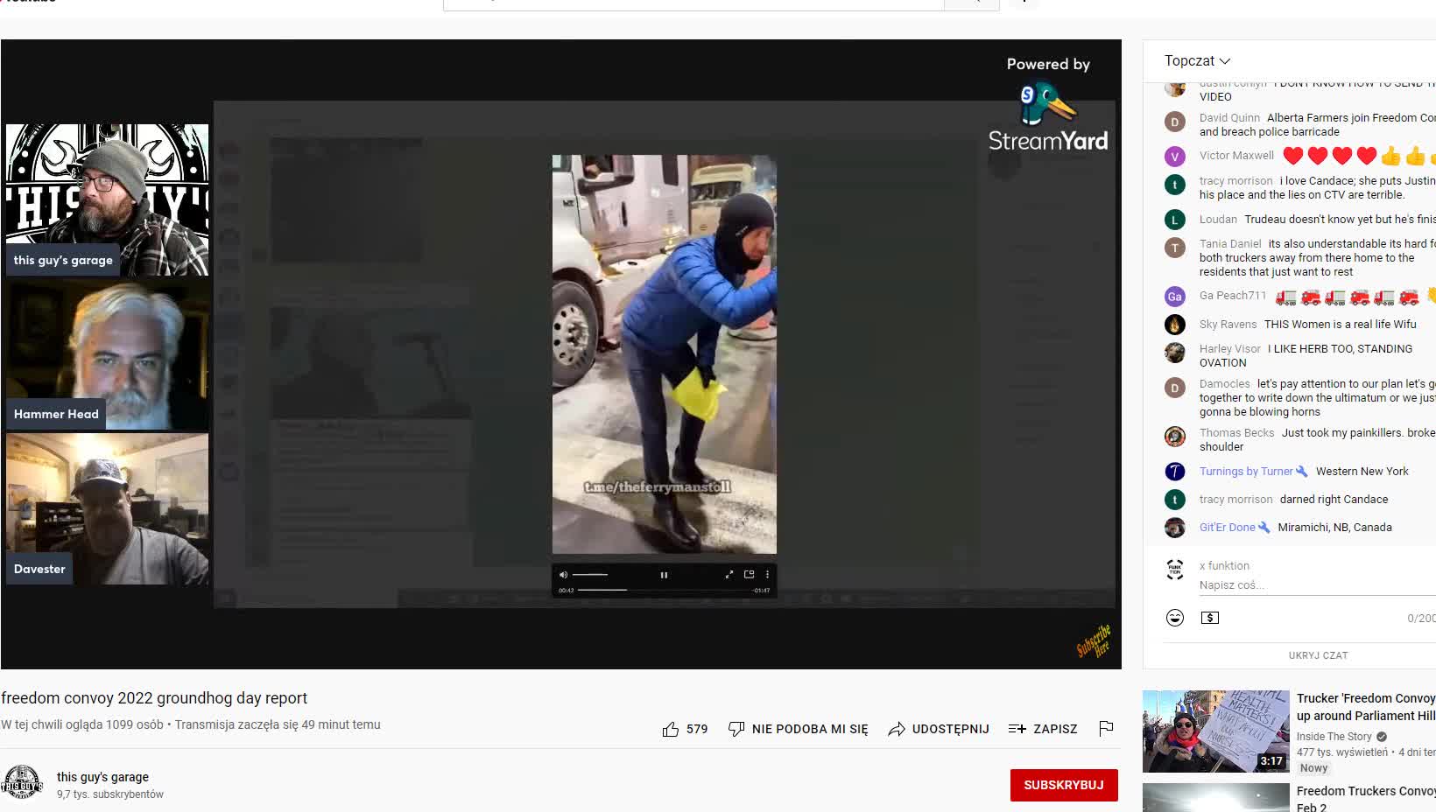1436x812 pixels.
Task: Click Git'Er Done's chat avatar
Action: (x=1175, y=528)
